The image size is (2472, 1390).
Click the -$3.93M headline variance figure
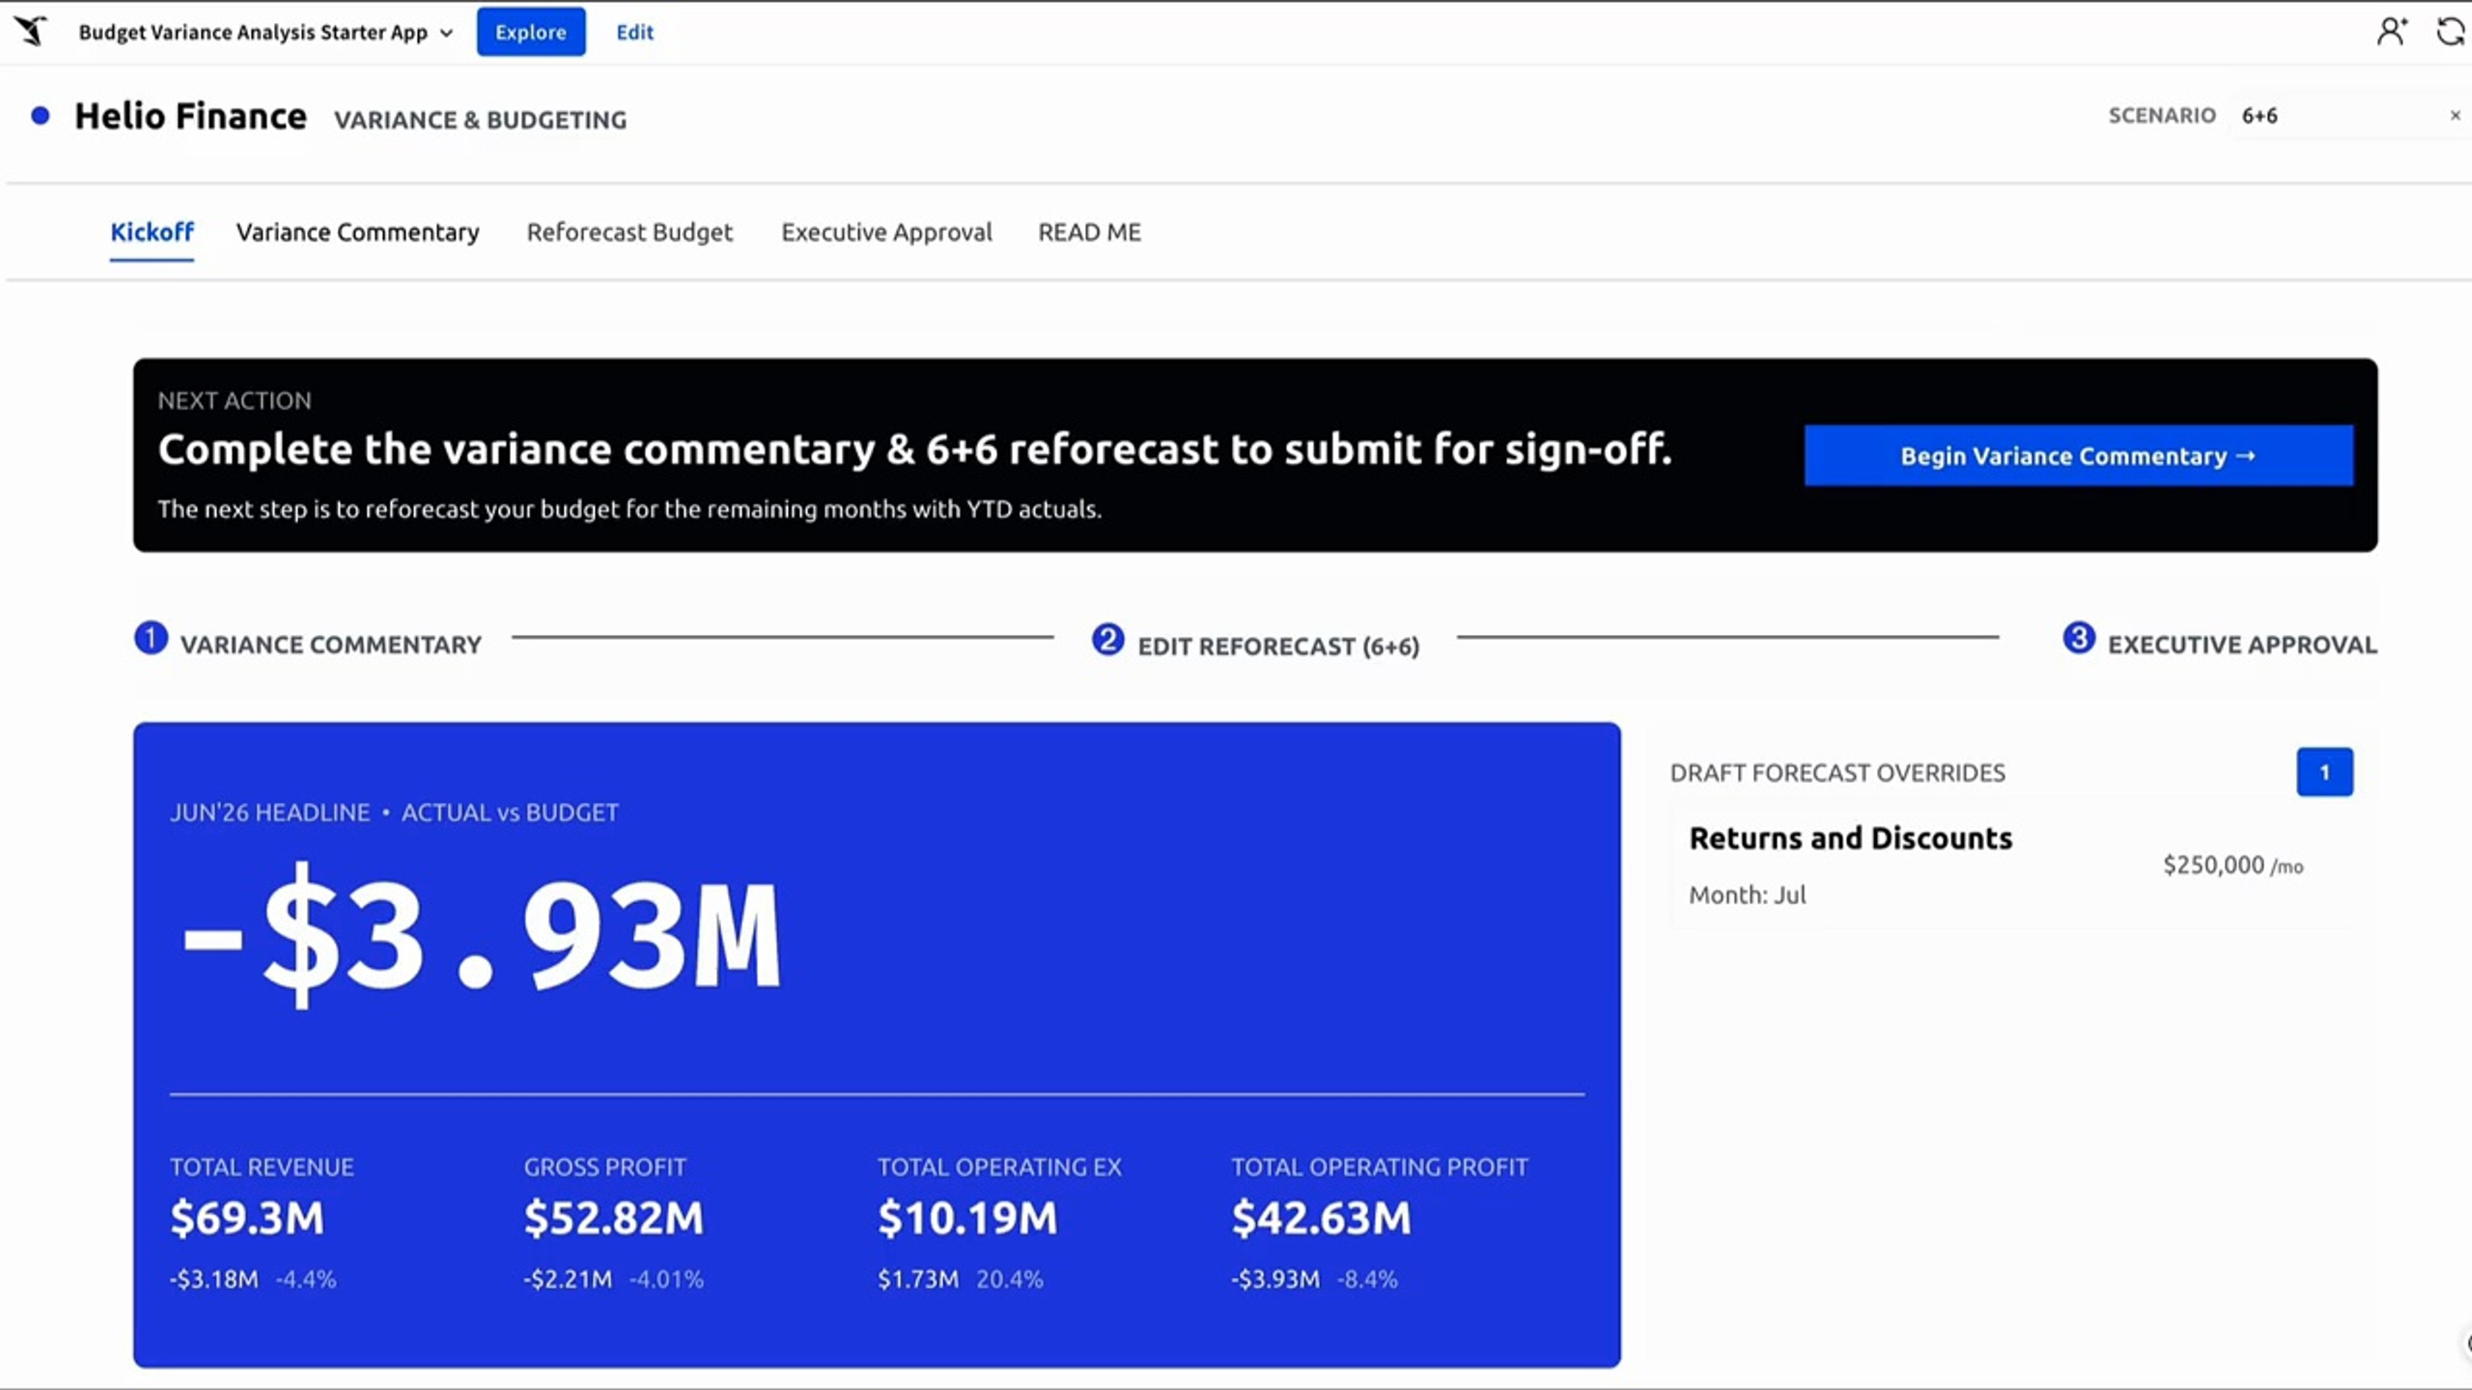click(x=482, y=935)
